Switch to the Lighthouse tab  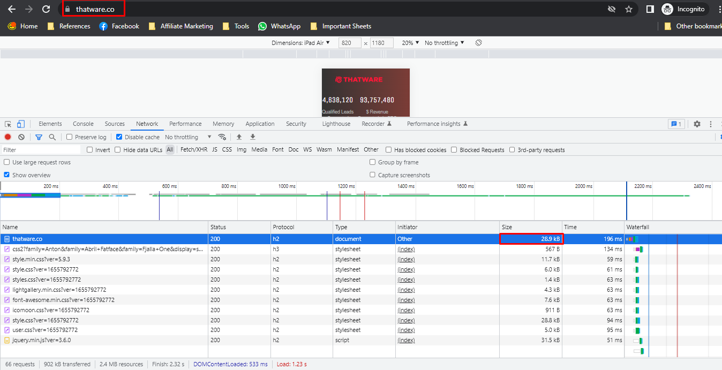(x=336, y=124)
